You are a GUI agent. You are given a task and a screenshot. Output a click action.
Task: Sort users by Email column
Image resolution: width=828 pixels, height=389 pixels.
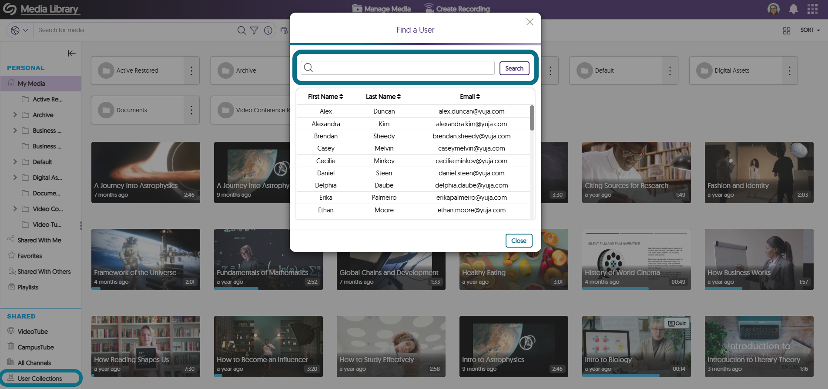470,97
